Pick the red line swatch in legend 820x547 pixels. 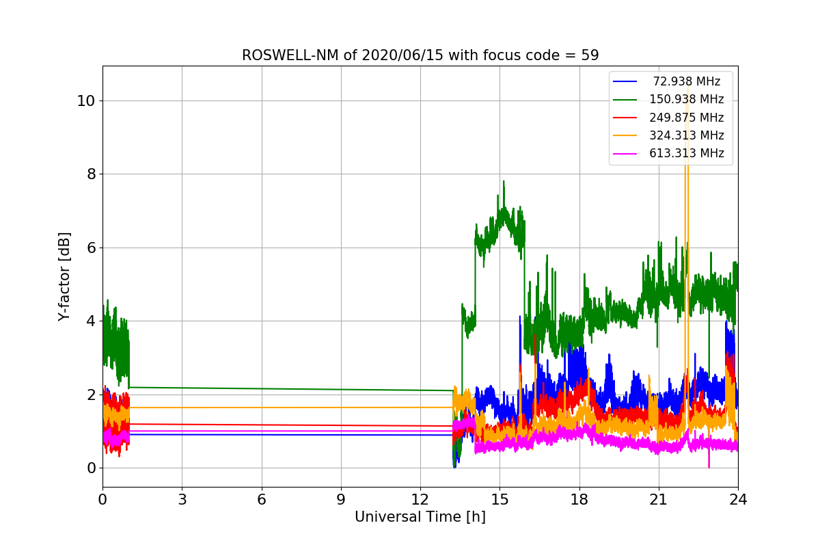[625, 118]
